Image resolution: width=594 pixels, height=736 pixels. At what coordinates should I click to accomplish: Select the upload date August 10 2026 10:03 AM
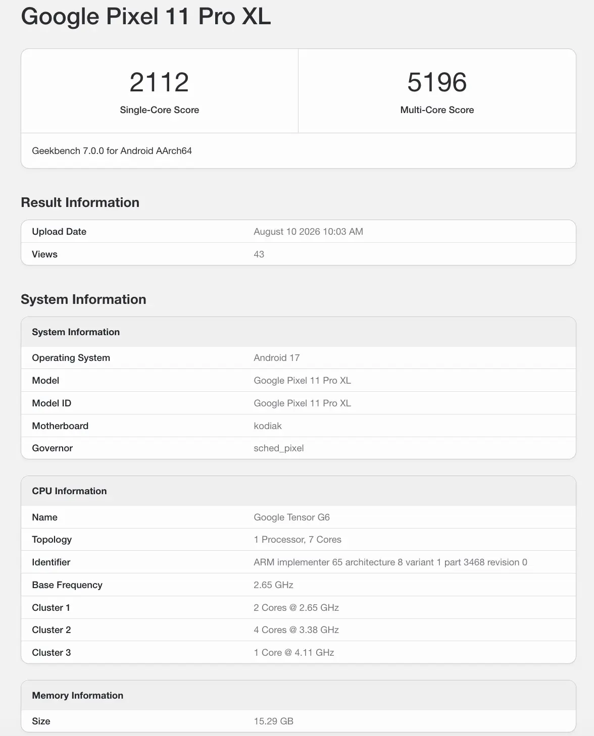point(308,232)
